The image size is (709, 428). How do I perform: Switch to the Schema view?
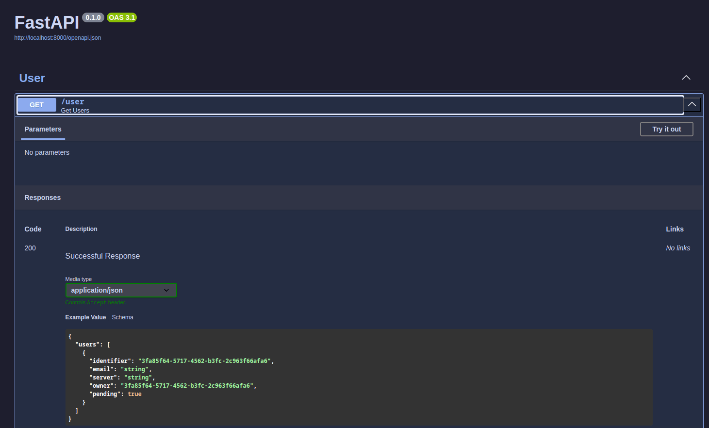click(122, 317)
